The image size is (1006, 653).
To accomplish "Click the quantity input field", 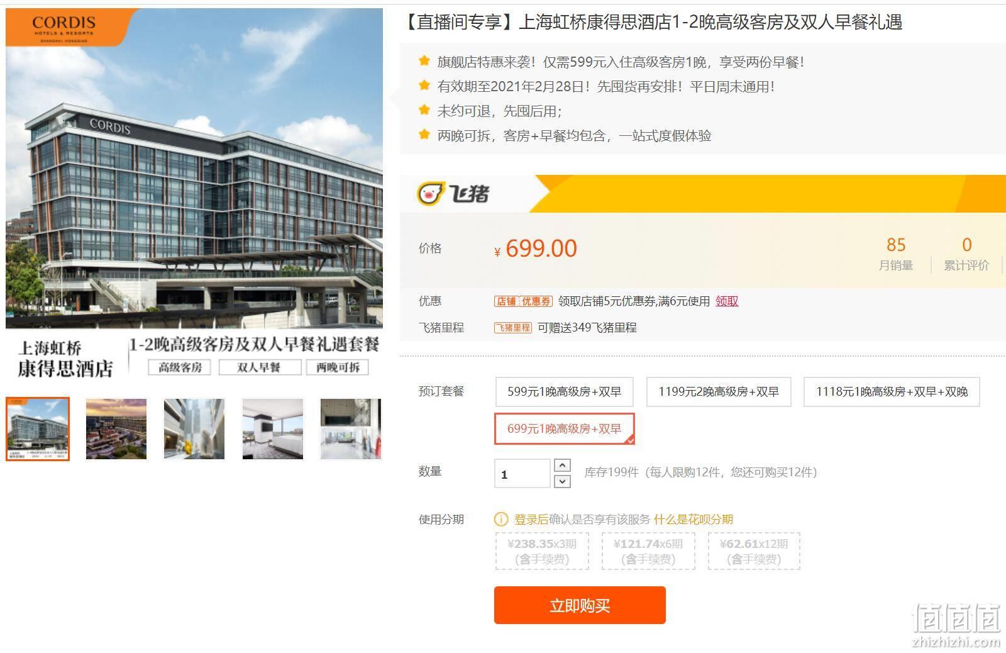I will 522,474.
